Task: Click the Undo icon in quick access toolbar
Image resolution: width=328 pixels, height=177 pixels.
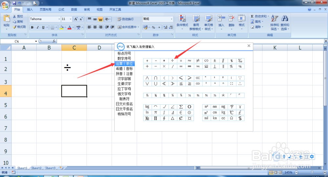Action: [x=19, y=3]
